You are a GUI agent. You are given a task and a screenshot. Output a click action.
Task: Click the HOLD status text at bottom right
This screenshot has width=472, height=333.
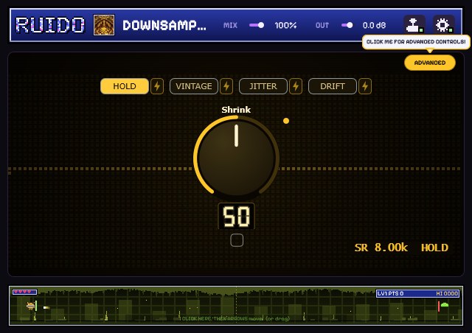[434, 248]
